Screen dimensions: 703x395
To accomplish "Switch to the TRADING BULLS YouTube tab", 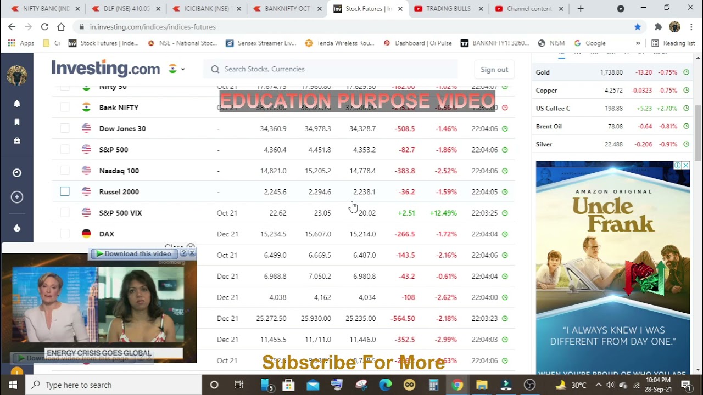I will coord(449,9).
